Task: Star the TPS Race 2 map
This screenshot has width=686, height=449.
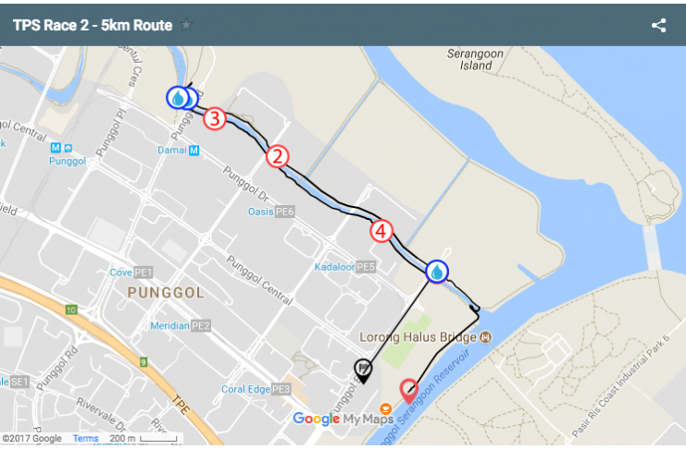Action: pyautogui.click(x=186, y=25)
